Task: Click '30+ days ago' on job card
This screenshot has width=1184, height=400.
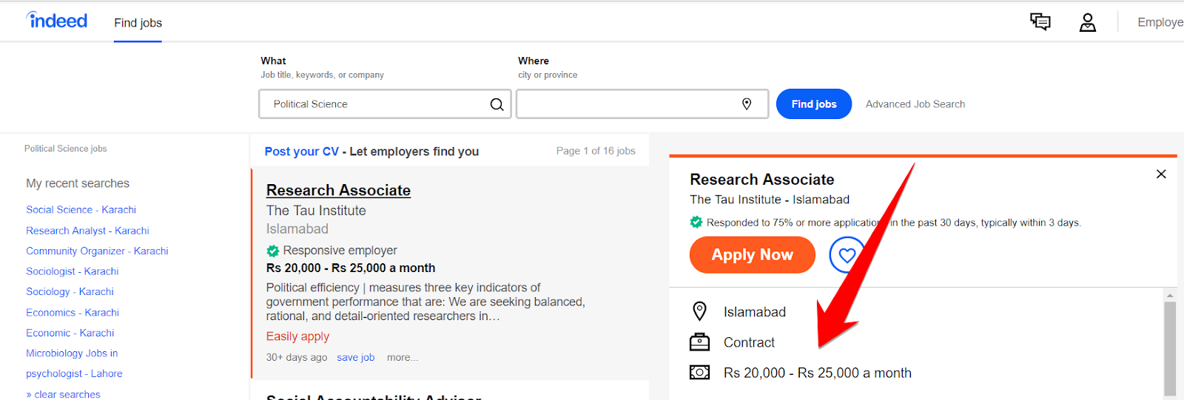Action: (x=297, y=357)
